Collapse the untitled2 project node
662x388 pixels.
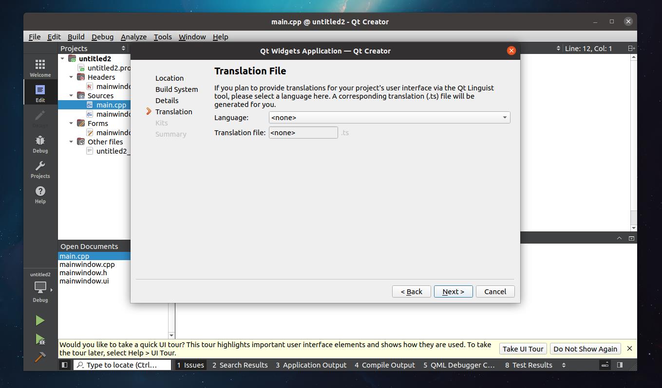63,59
